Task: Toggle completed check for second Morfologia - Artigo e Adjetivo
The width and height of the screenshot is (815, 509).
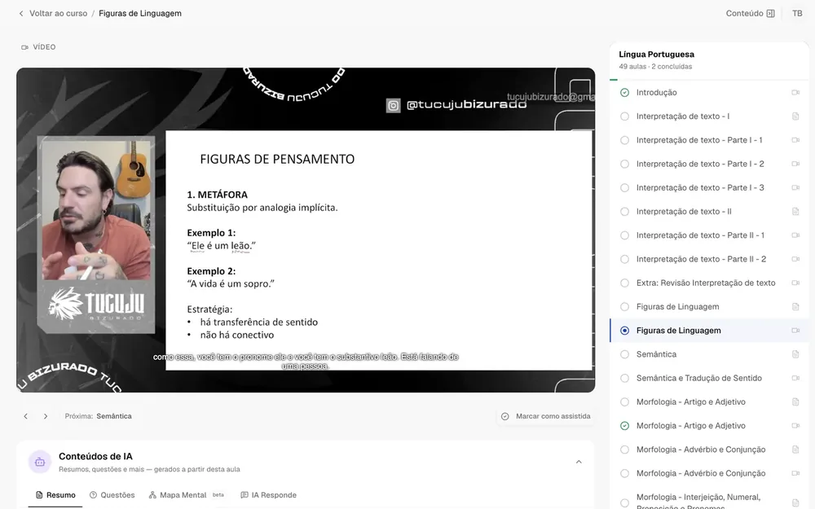Action: point(625,426)
